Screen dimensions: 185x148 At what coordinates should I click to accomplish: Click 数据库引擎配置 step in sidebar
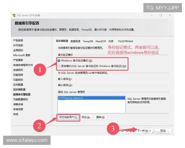tap(22, 95)
